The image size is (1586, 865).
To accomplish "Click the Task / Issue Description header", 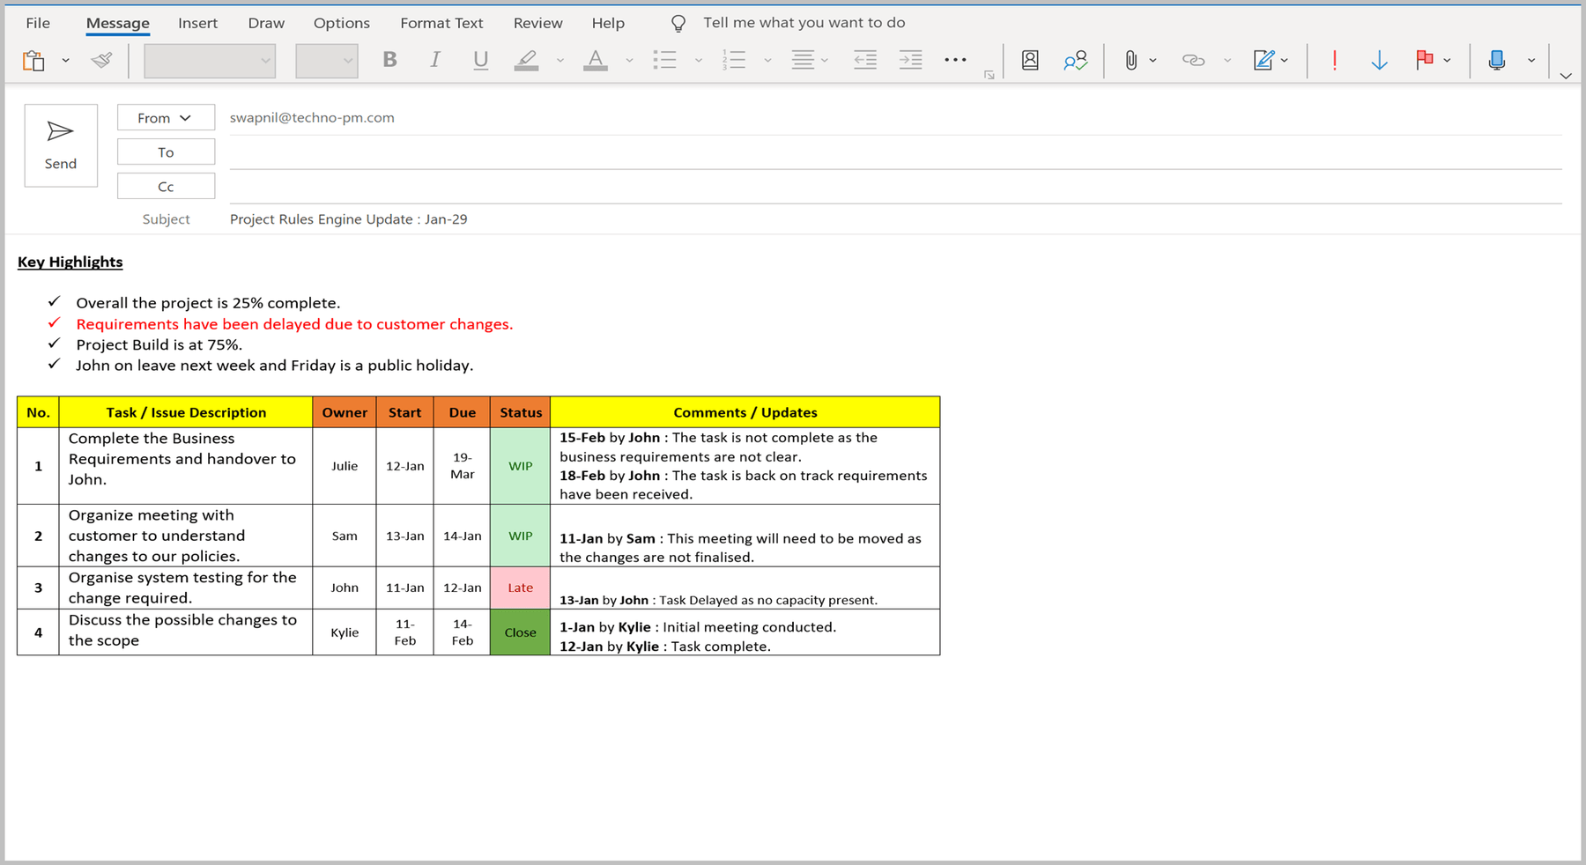I will [x=186, y=412].
